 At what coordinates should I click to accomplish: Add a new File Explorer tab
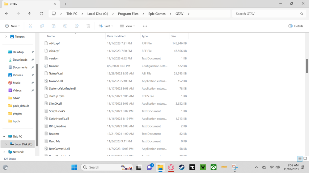66,4
